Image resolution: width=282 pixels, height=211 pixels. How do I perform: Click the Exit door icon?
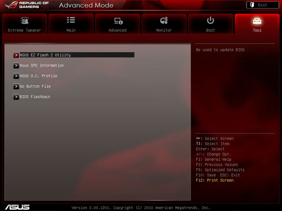coord(252,5)
